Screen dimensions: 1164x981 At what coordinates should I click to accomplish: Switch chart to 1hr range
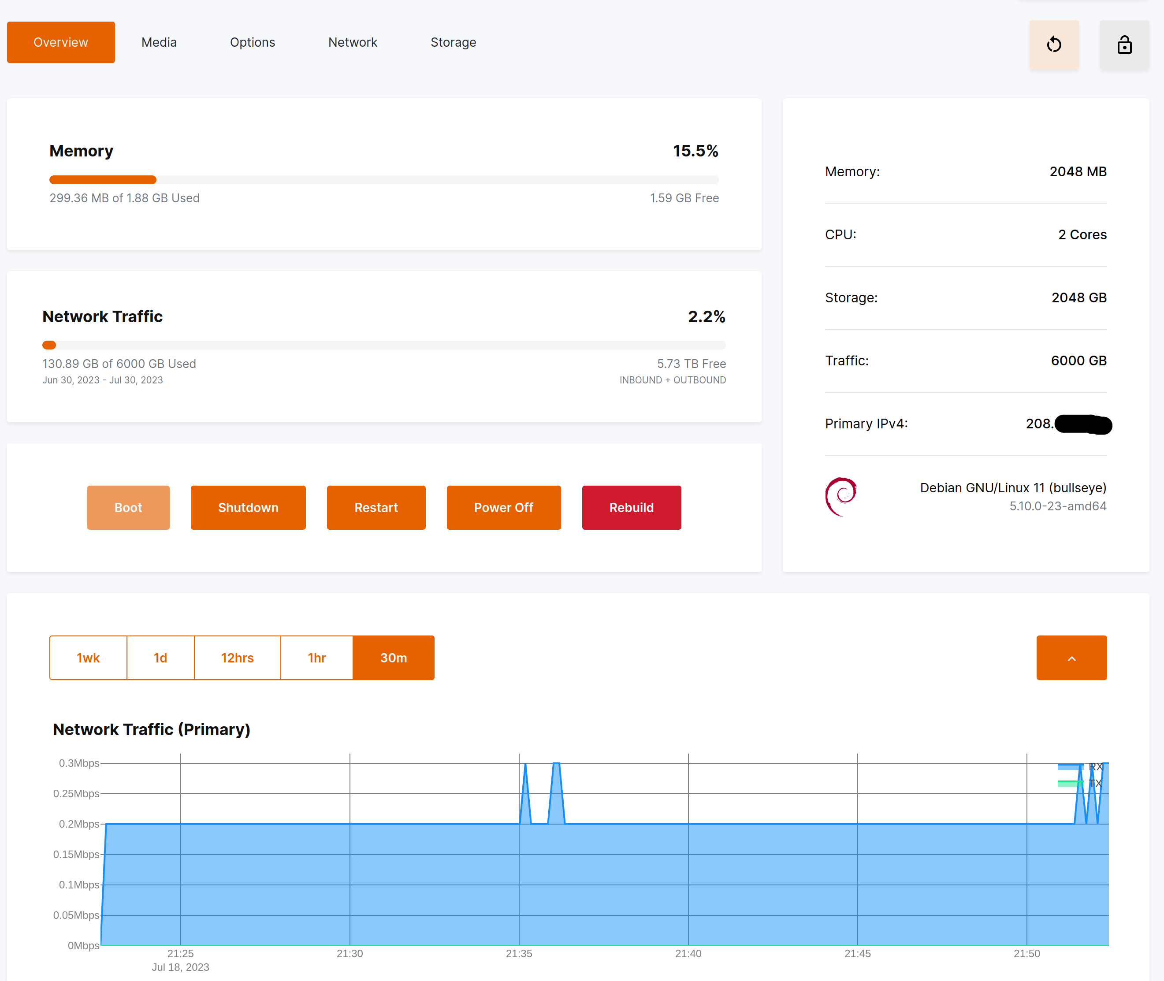tap(316, 658)
